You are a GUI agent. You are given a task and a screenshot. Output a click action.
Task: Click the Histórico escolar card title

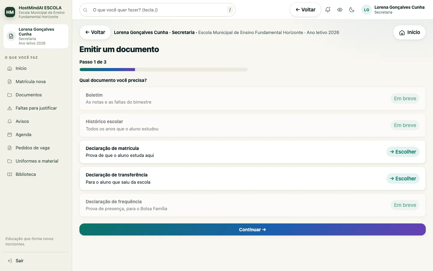pos(104,122)
